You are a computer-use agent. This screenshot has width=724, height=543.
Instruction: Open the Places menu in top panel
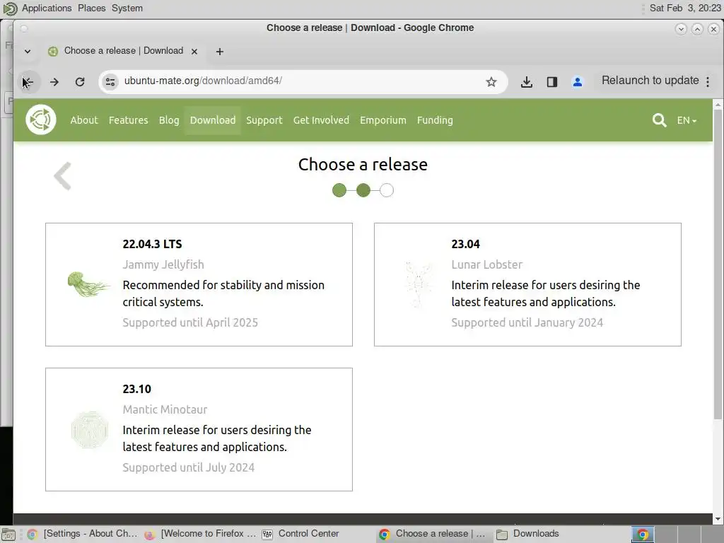[x=91, y=8]
